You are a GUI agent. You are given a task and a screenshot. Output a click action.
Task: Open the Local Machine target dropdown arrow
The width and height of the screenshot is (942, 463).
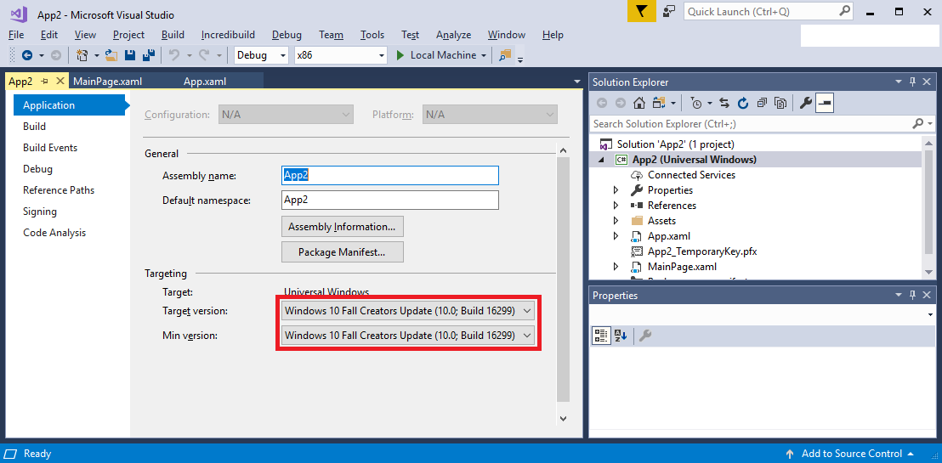(x=484, y=55)
